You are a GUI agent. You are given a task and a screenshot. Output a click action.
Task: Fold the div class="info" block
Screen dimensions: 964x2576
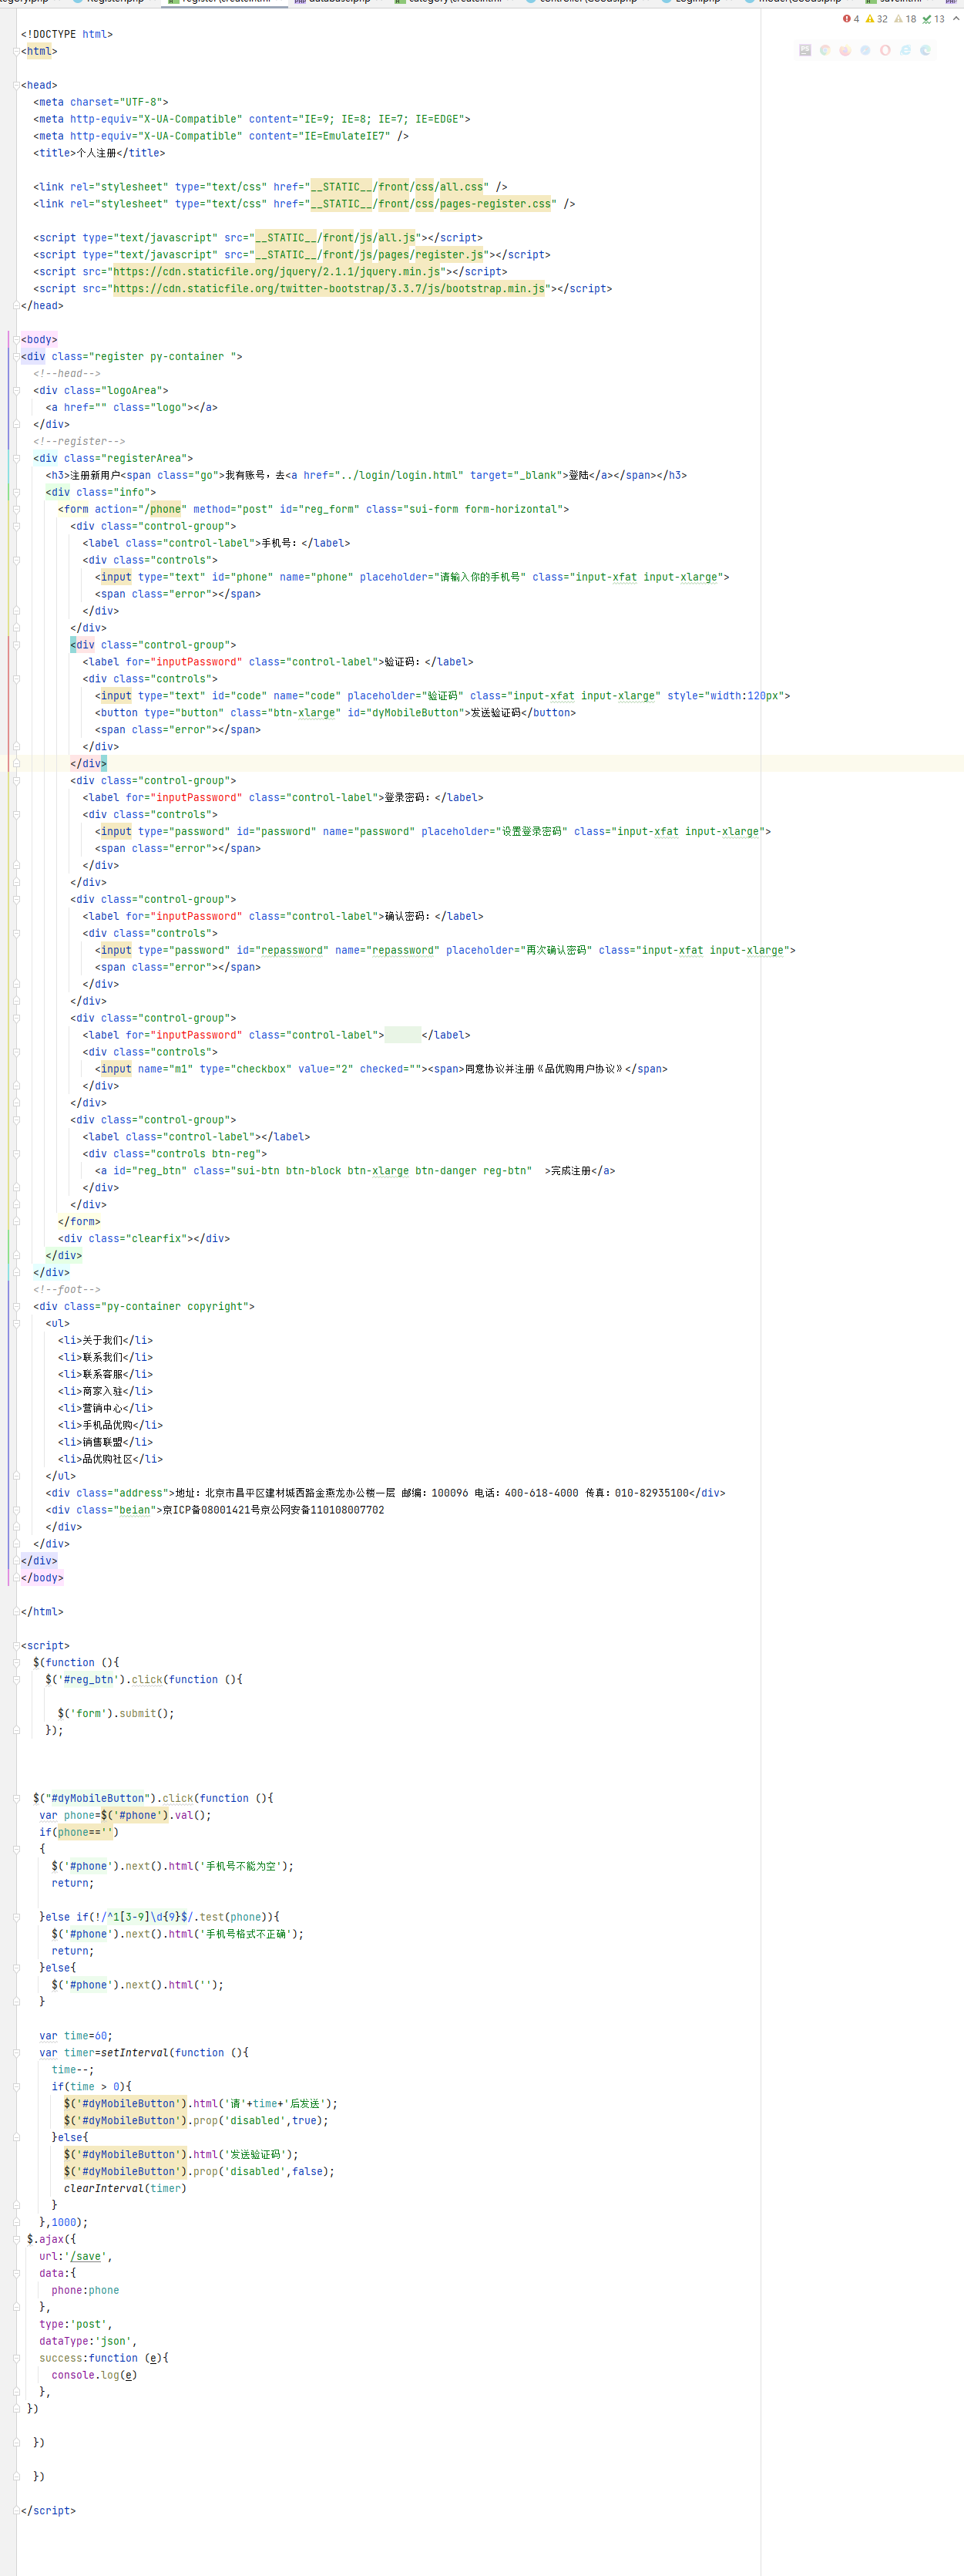point(17,493)
